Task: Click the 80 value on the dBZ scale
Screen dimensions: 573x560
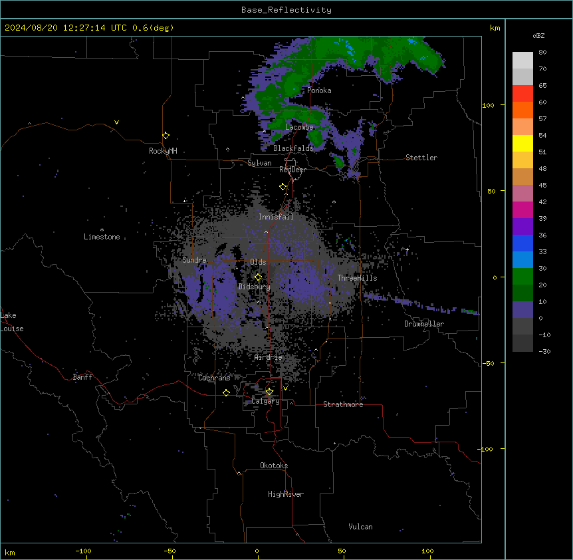Action: [542, 53]
